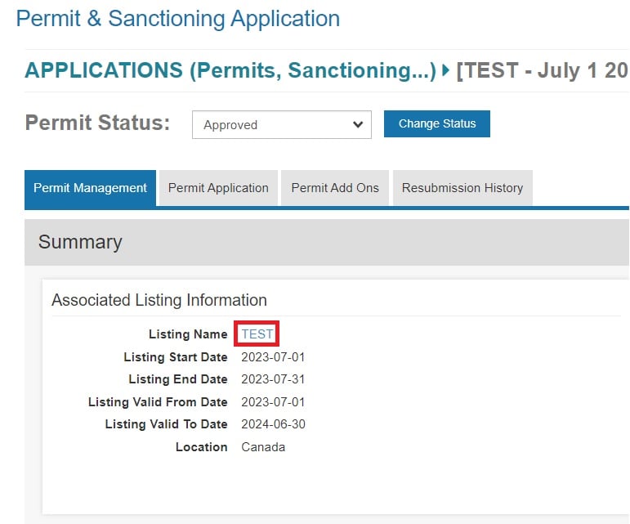Click the breadcrumb triangle arrow separator
This screenshot has width=630, height=524.
pyautogui.click(x=446, y=70)
